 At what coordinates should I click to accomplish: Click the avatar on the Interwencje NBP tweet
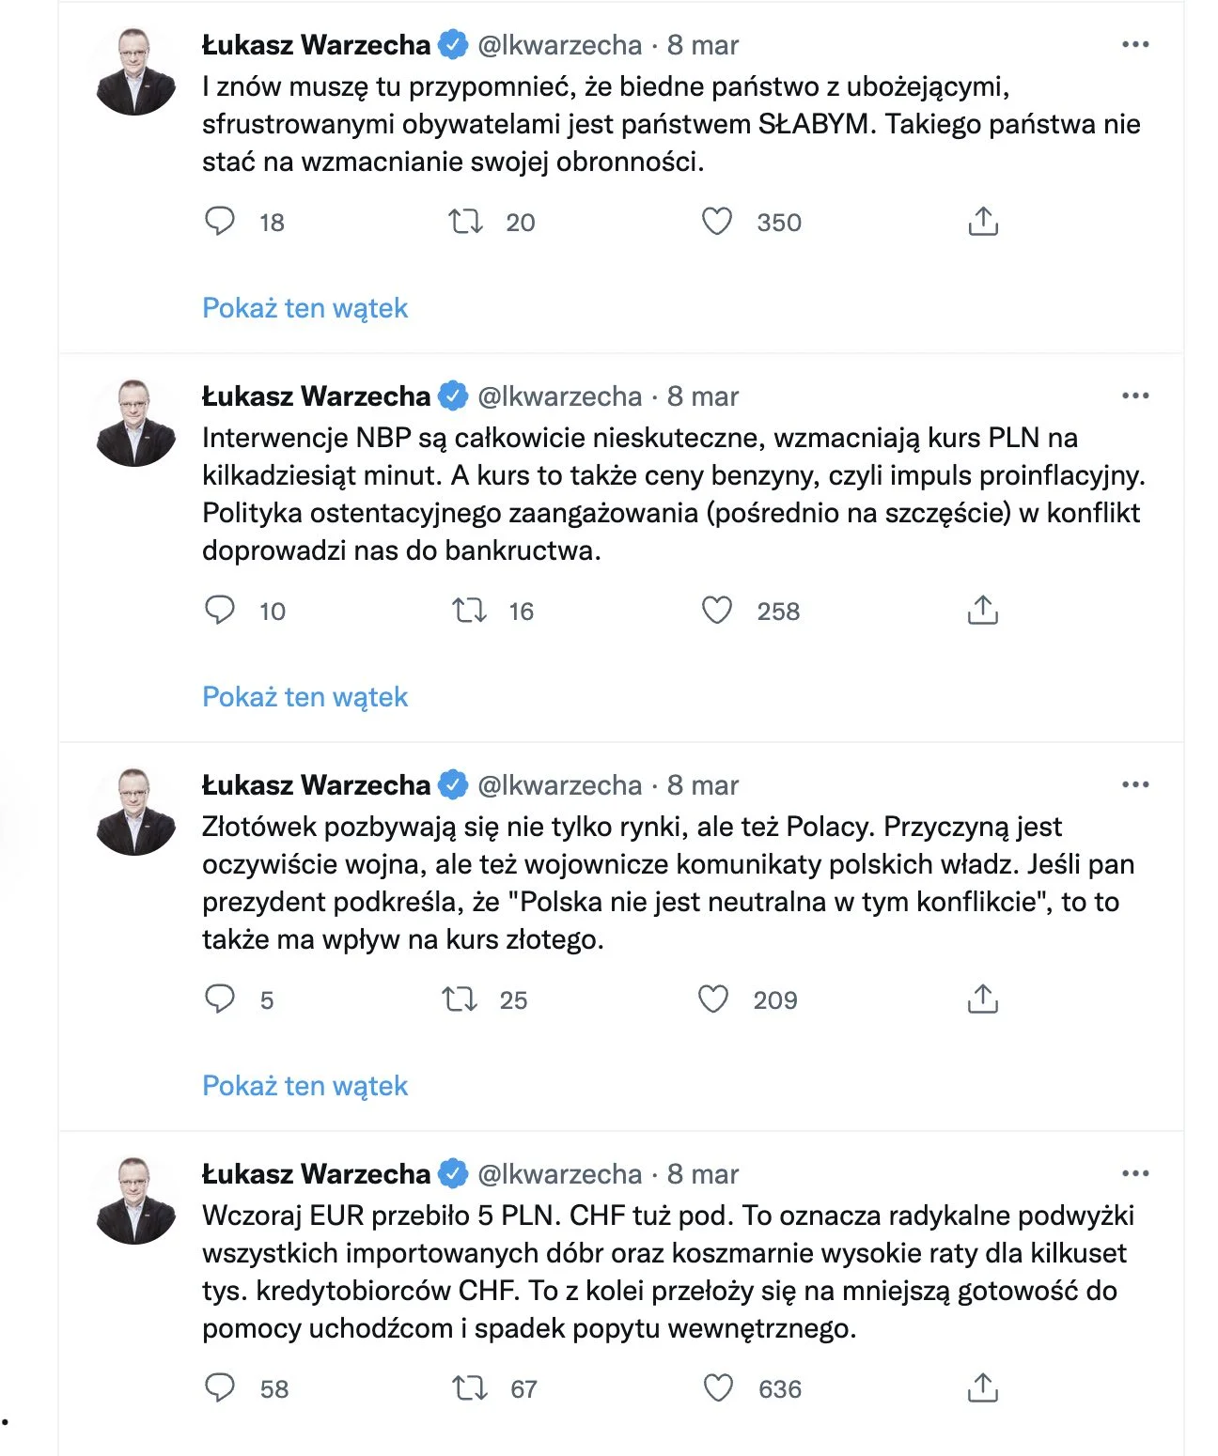click(x=135, y=423)
